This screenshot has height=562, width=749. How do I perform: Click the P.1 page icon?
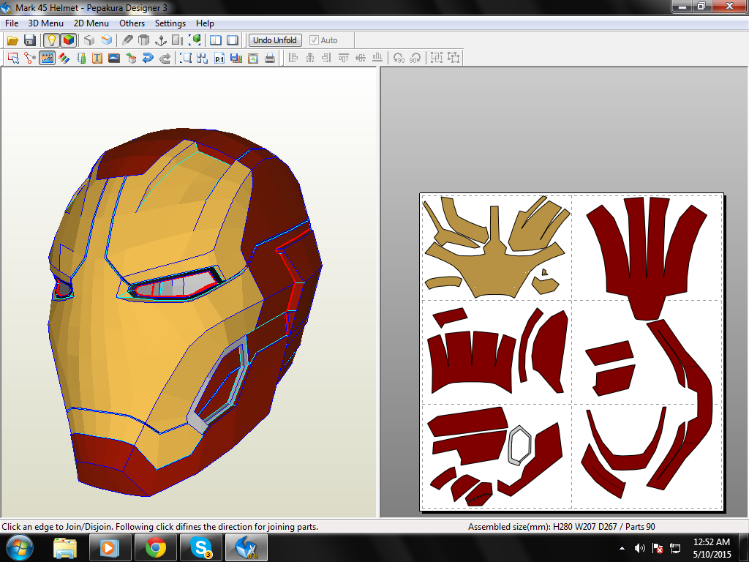coord(219,58)
